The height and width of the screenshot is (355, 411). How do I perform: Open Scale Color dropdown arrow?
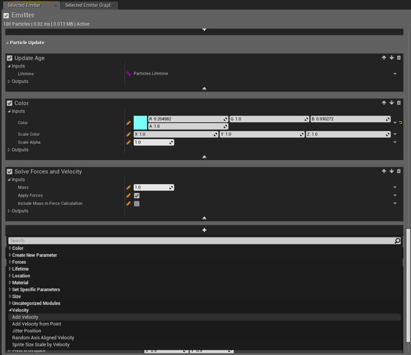(395, 134)
